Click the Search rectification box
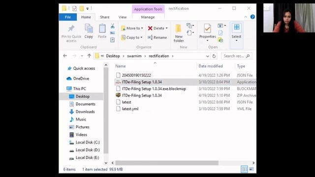Image resolution: width=315 pixels, height=177 pixels. tap(236, 56)
